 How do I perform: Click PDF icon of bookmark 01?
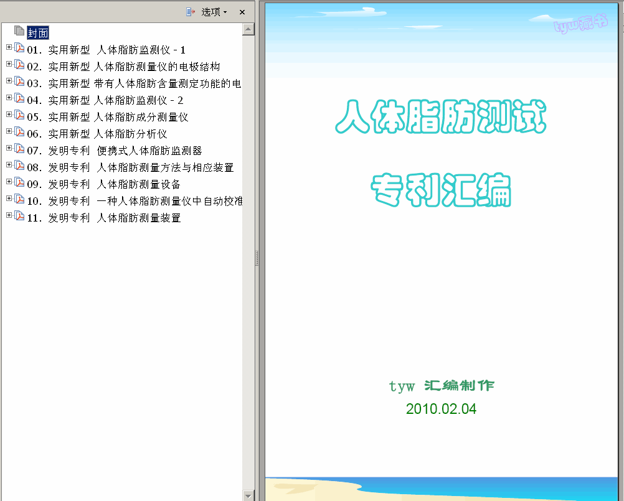coord(19,49)
